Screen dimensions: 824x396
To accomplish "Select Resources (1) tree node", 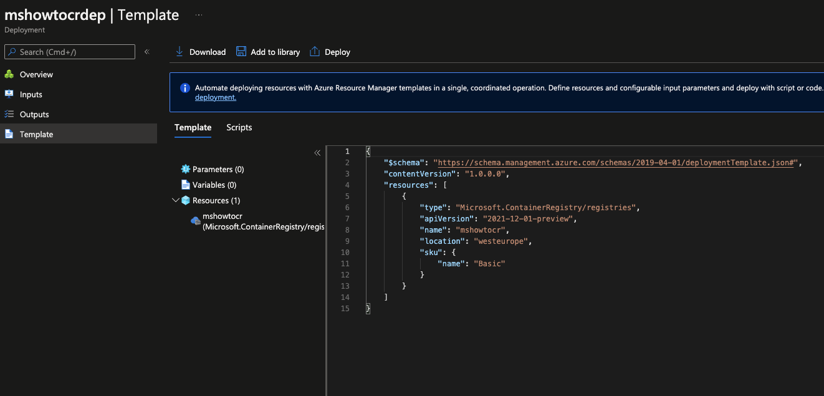I will pyautogui.click(x=216, y=200).
